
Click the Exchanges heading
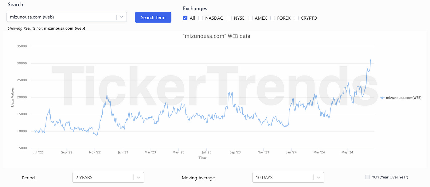195,9
